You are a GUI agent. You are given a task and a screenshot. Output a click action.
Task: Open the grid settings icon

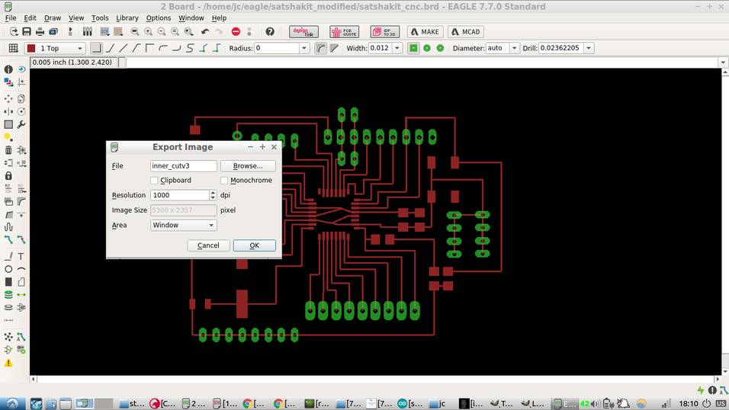(x=14, y=48)
